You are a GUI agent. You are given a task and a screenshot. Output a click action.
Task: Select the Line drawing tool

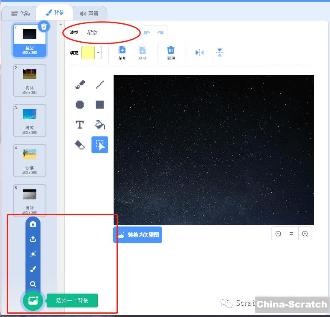[100, 85]
